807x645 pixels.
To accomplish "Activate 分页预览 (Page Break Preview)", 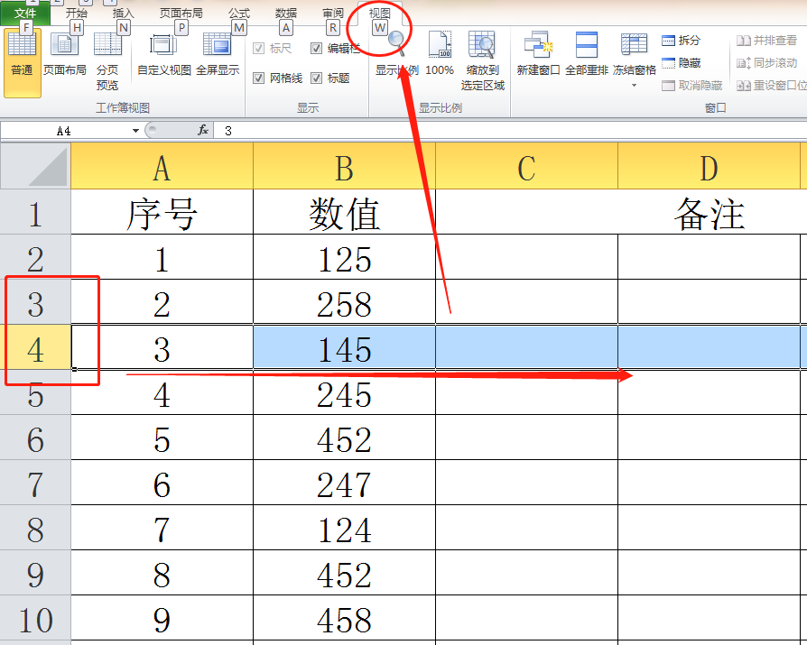I will click(107, 63).
